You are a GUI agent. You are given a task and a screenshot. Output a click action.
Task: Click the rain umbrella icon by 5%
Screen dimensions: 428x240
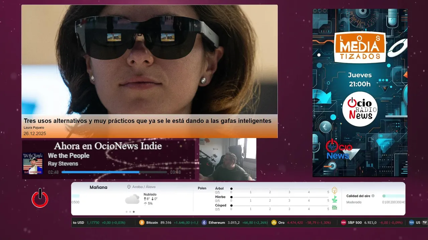(145, 203)
